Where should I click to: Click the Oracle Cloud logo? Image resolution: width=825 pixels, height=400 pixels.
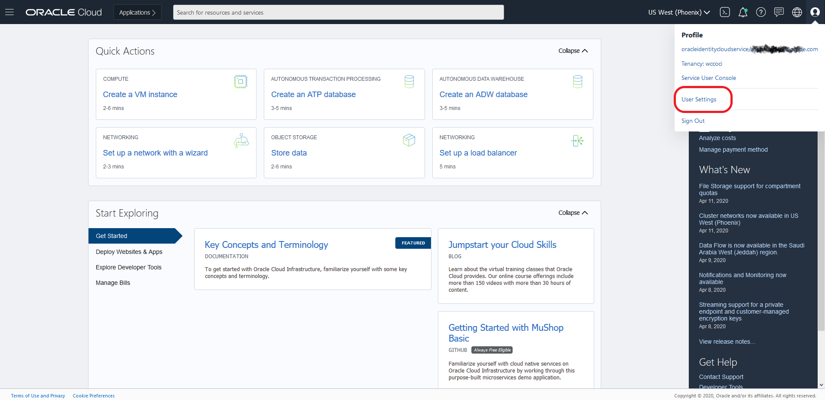point(64,12)
